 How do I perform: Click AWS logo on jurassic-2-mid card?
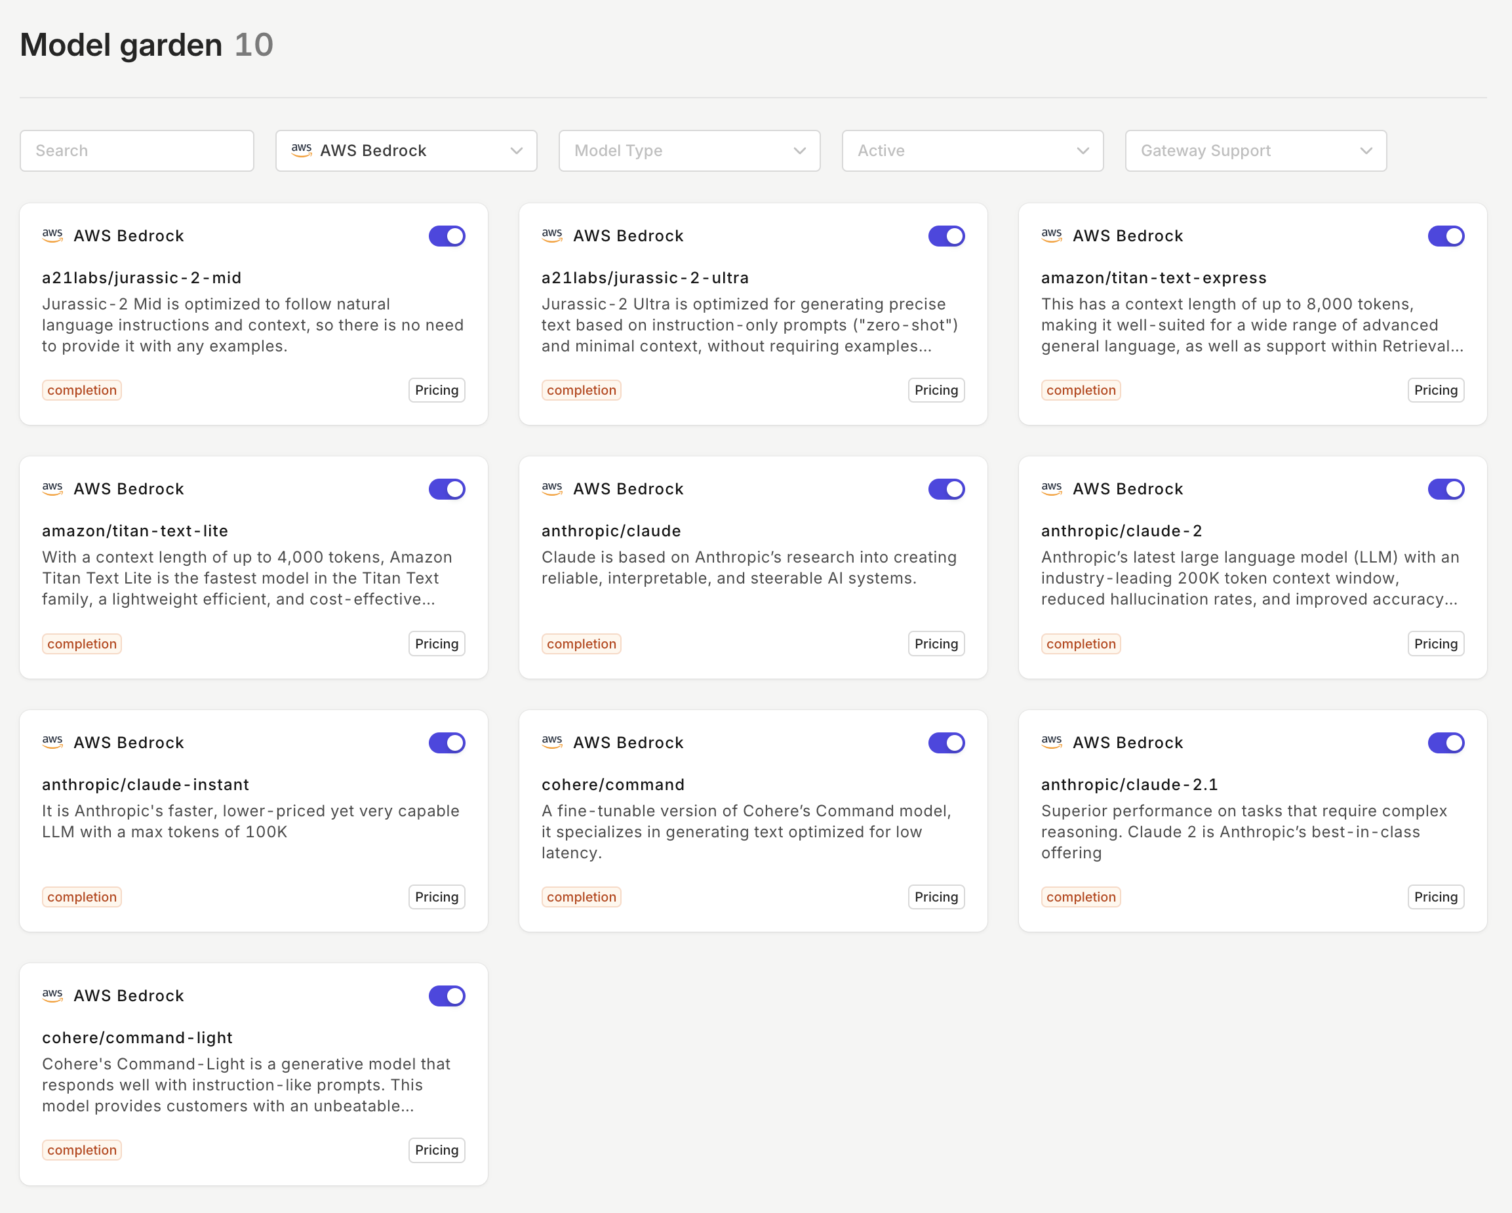click(52, 235)
